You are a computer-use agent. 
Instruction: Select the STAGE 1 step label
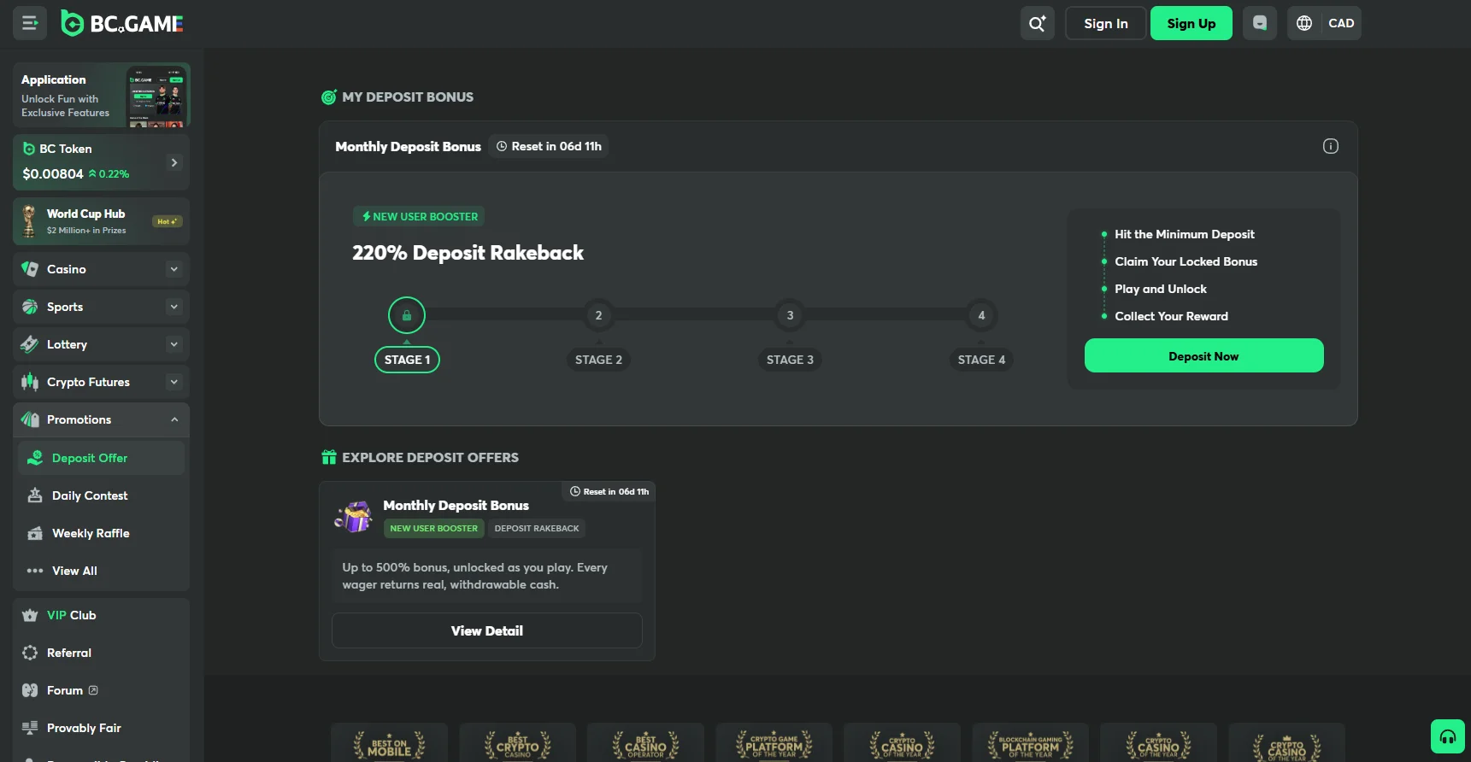(407, 360)
